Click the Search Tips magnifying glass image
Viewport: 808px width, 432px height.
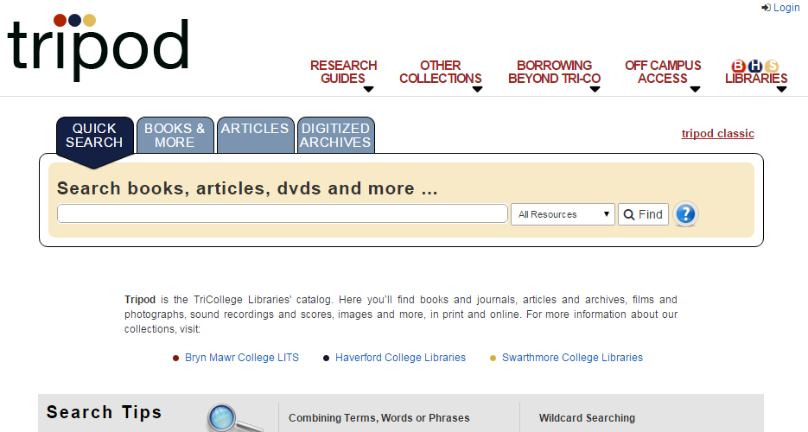234,417
